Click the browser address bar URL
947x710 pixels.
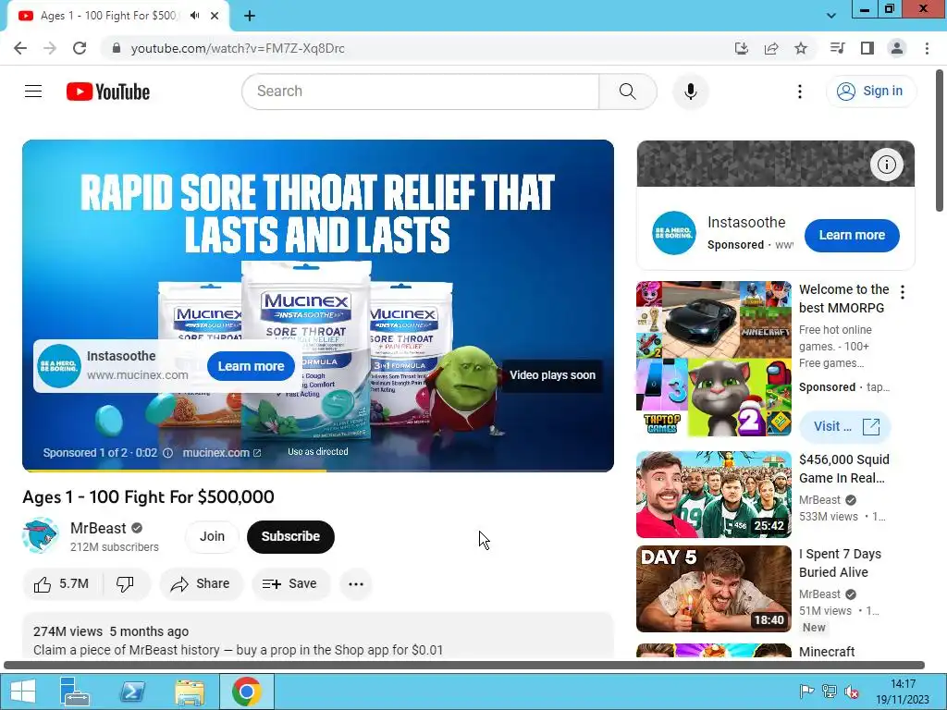[x=238, y=48]
